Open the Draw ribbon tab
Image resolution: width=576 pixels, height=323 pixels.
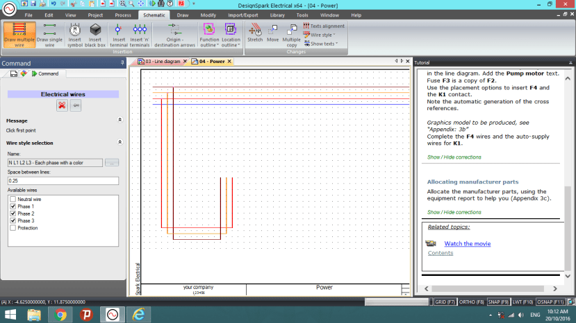pos(183,15)
